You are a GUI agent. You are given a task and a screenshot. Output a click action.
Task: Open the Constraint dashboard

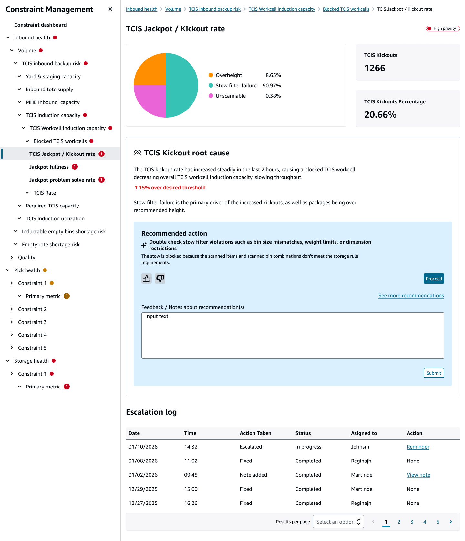tap(40, 25)
